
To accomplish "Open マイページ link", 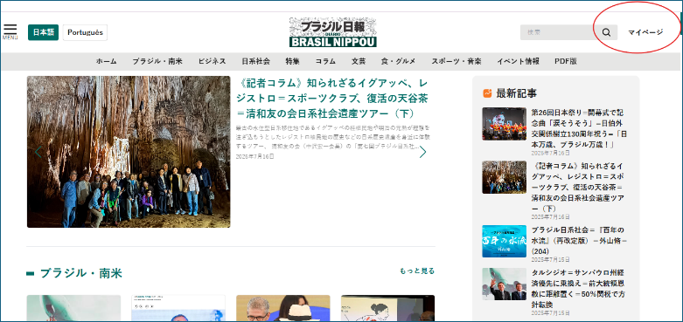I will [x=645, y=32].
